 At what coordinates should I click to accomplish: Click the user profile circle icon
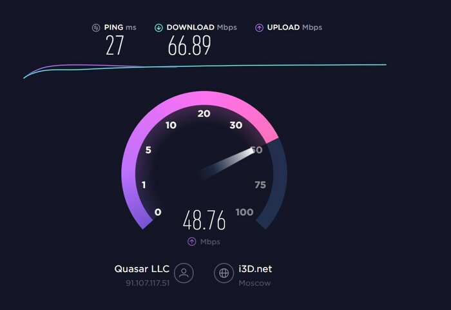pos(184,273)
